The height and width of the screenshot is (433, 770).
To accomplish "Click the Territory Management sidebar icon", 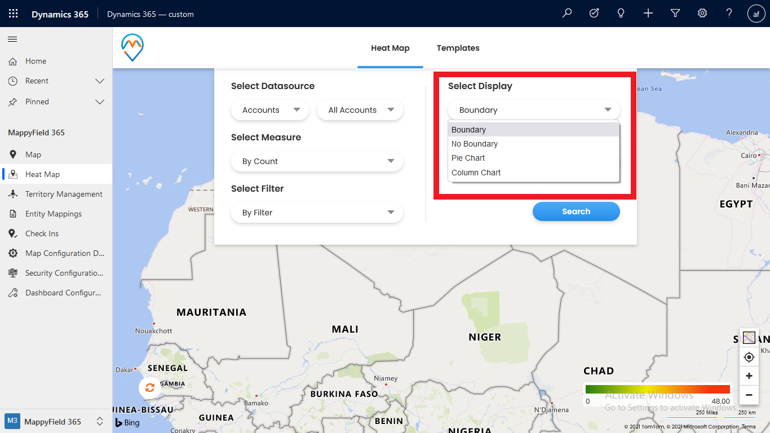I will 13,194.
